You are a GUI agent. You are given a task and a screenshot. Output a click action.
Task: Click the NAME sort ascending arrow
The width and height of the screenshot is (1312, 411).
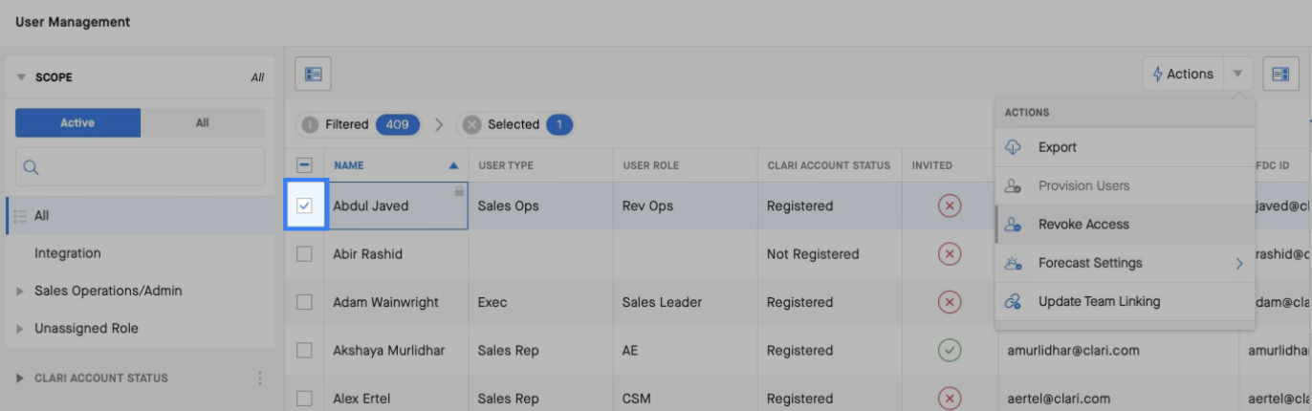click(454, 165)
